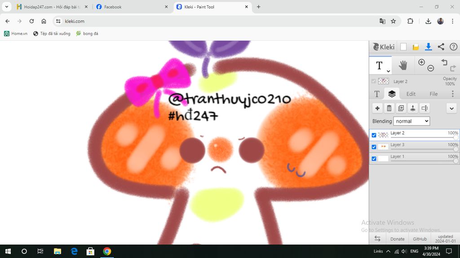Save image with the blue download icon
Screen dimensions: 460x258
tap(428, 47)
